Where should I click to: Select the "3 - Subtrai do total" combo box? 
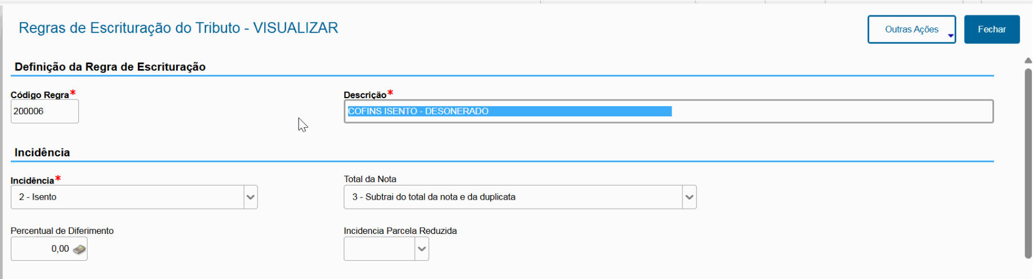pos(512,197)
